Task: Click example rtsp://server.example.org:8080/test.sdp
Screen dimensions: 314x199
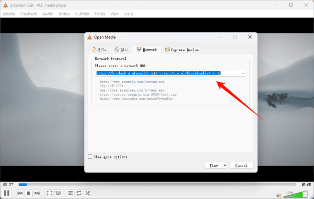Action: [x=138, y=94]
